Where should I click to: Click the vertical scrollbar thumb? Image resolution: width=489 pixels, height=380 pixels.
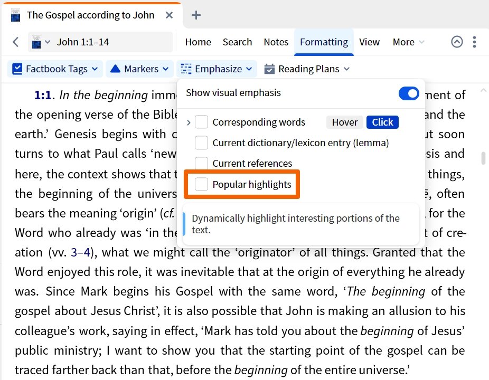click(x=483, y=158)
